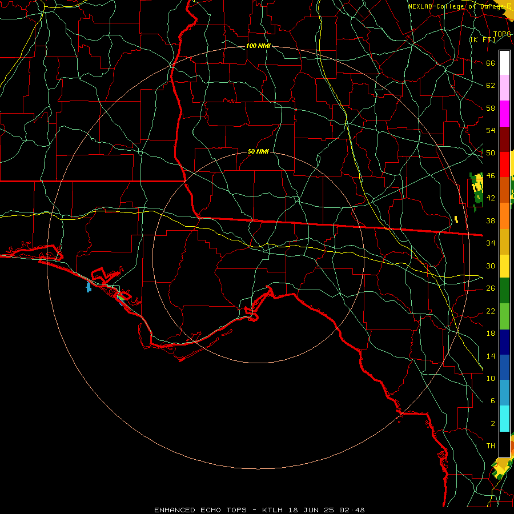
Task: Click the K FT units label
Action: tap(483, 39)
